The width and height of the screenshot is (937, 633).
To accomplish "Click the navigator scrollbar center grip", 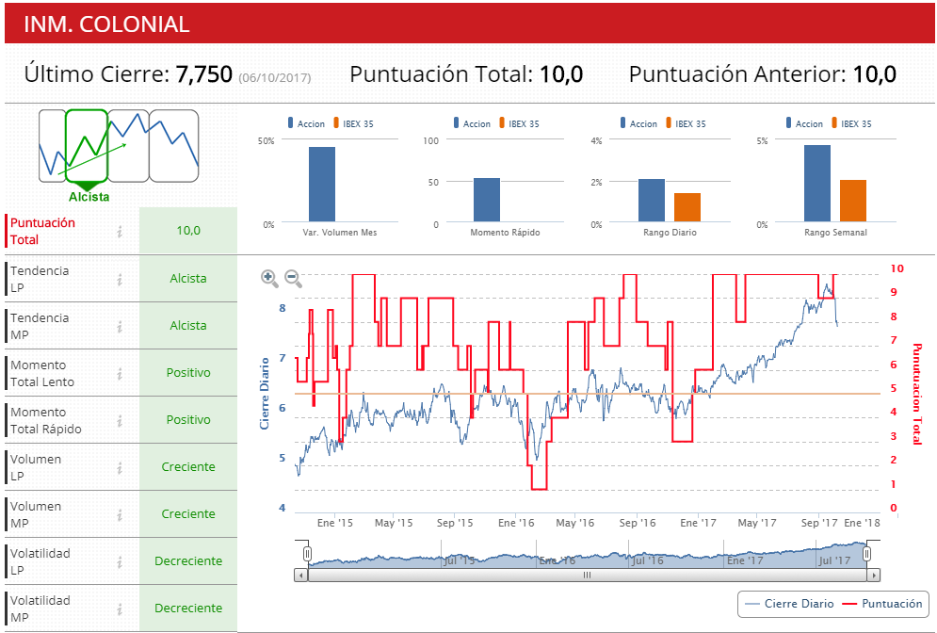I will click(587, 575).
